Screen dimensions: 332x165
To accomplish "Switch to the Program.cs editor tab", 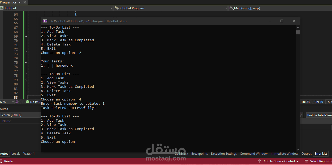I will coord(8,2).
